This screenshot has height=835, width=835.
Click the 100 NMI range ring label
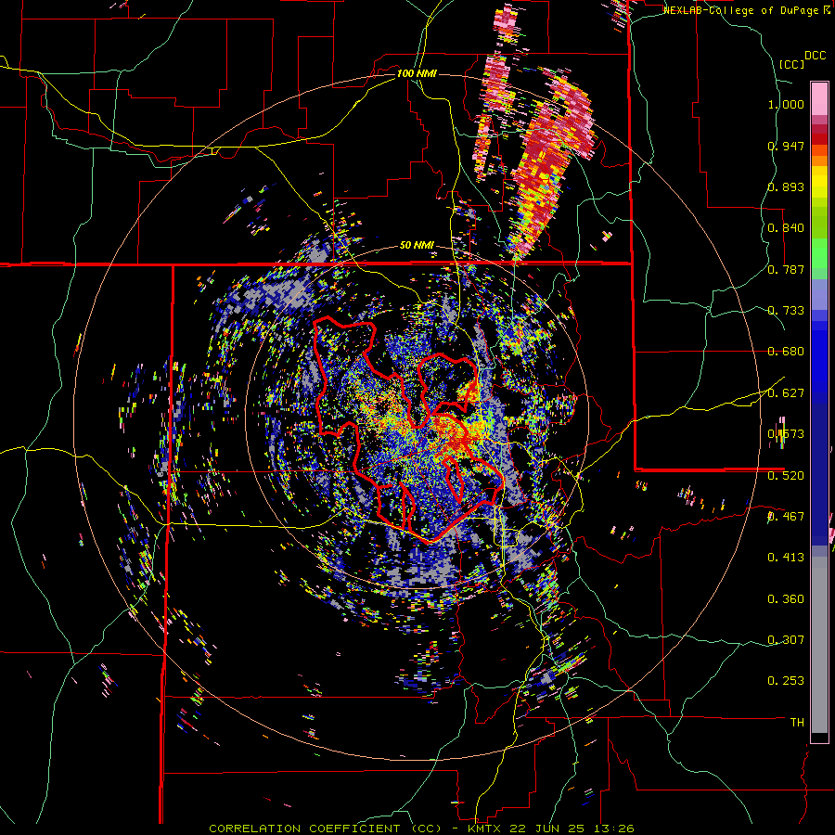(x=417, y=73)
